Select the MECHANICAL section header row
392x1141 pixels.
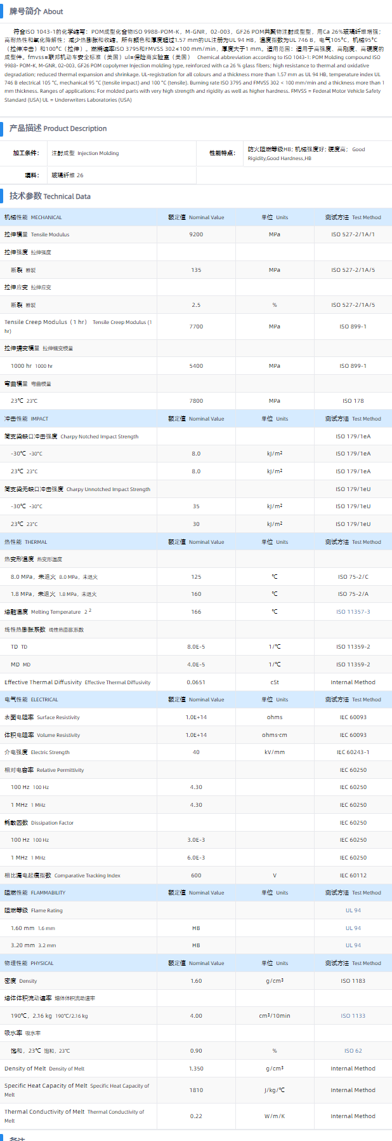pos(196,217)
